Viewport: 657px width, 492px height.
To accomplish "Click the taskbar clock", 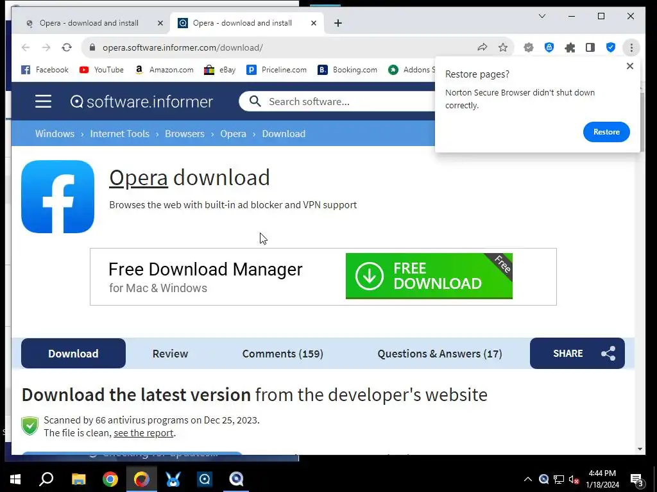I will tap(602, 479).
